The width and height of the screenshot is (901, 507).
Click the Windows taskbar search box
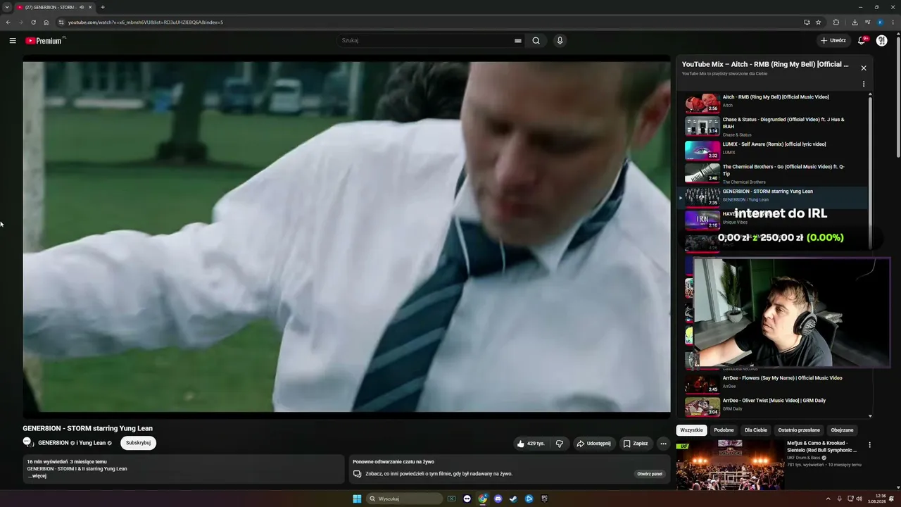click(x=405, y=499)
